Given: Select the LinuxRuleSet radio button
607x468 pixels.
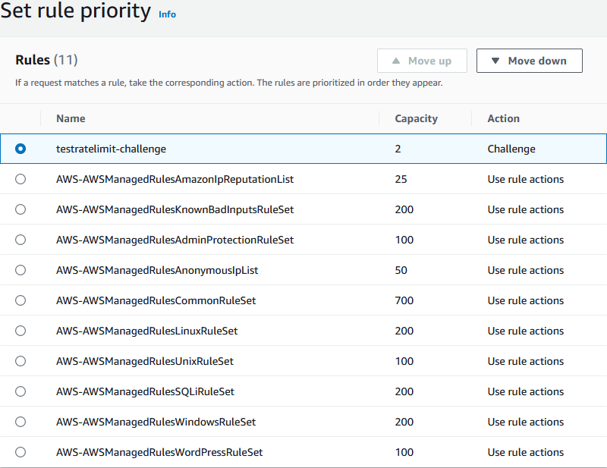Looking at the screenshot, I should pos(20,331).
